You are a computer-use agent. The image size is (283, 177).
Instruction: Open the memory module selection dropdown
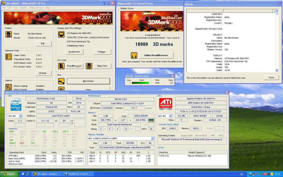coord(153,138)
